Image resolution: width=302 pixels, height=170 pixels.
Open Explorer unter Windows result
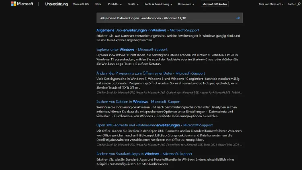pyautogui.click(x=132, y=50)
